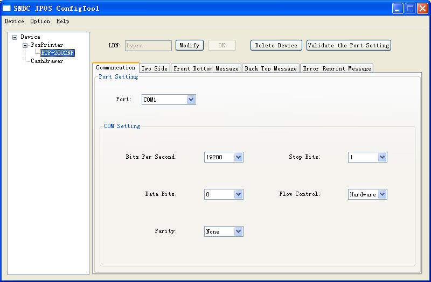The width and height of the screenshot is (431, 282).
Task: Click the LDN label text
Action: [x=115, y=45]
